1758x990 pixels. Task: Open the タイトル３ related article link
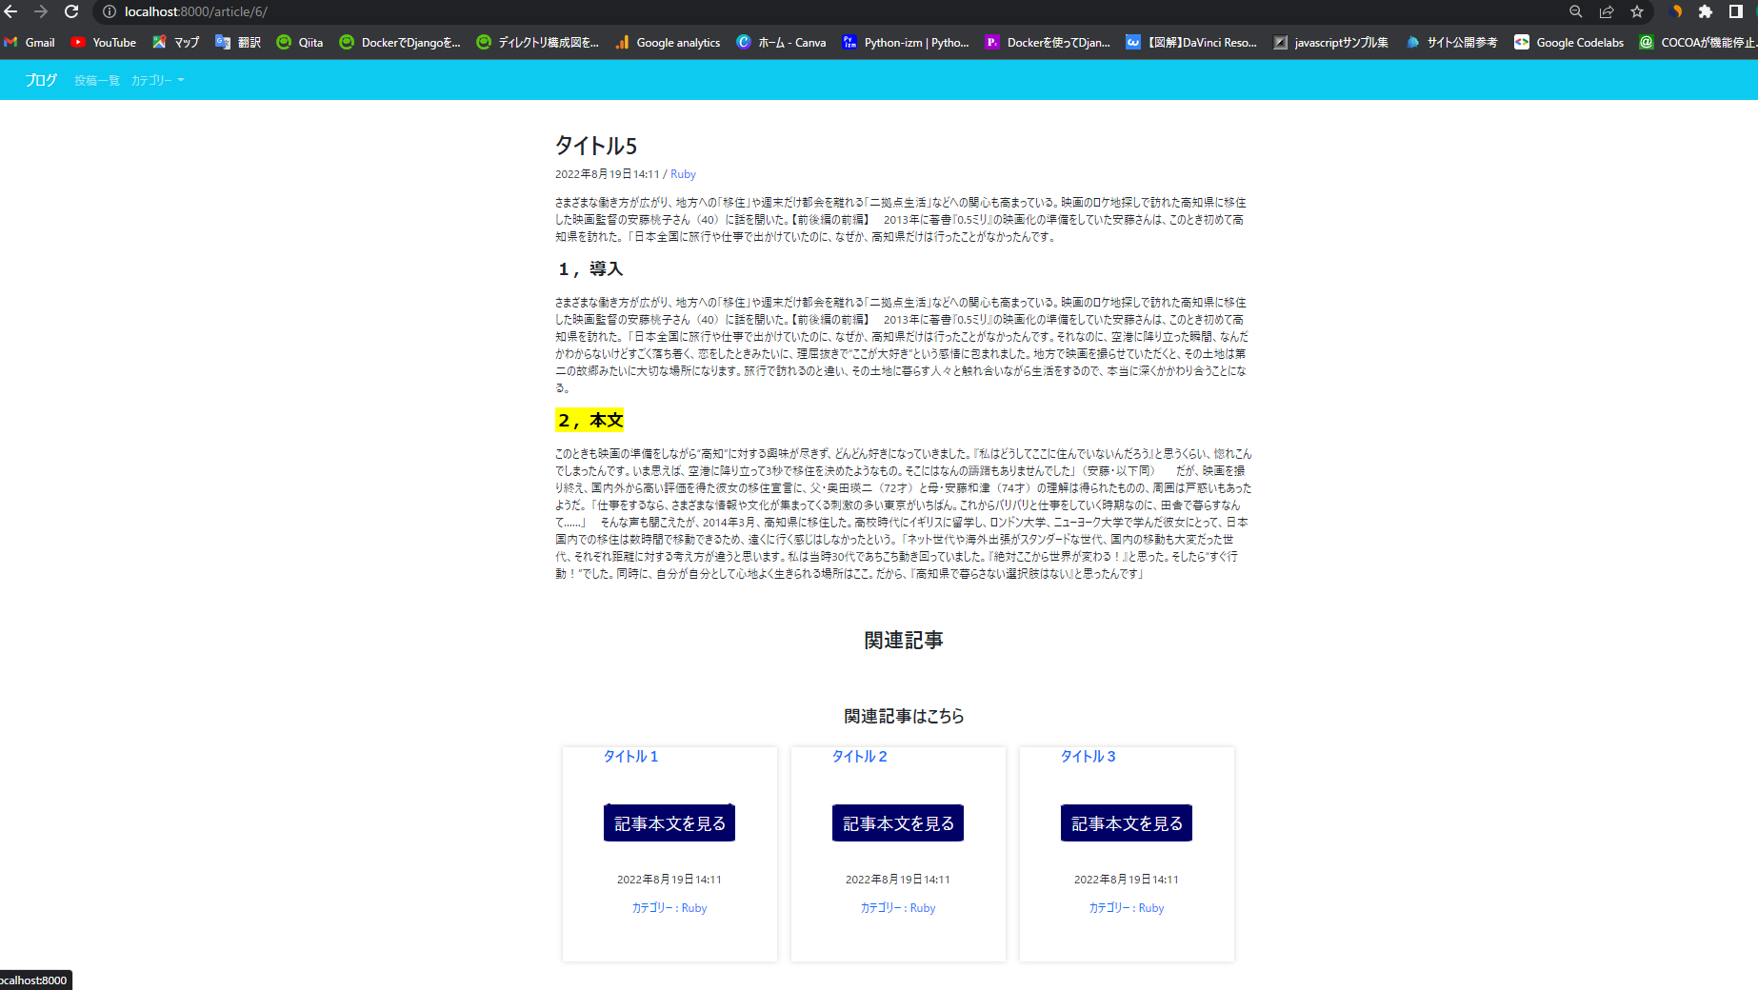[x=1089, y=756]
